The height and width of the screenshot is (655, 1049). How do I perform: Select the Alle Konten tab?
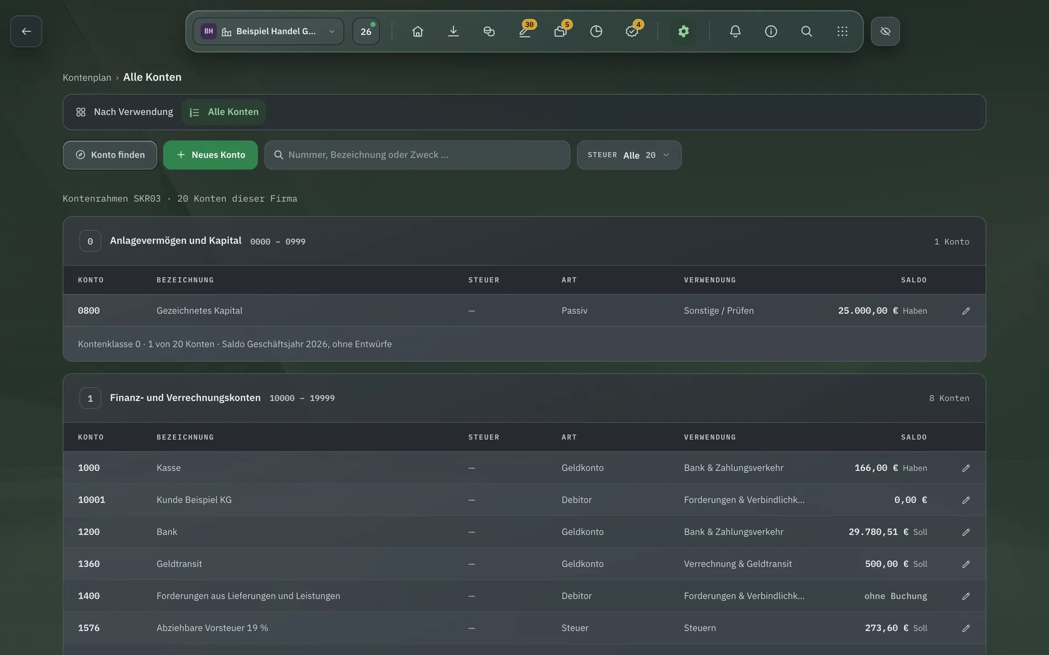(x=224, y=112)
